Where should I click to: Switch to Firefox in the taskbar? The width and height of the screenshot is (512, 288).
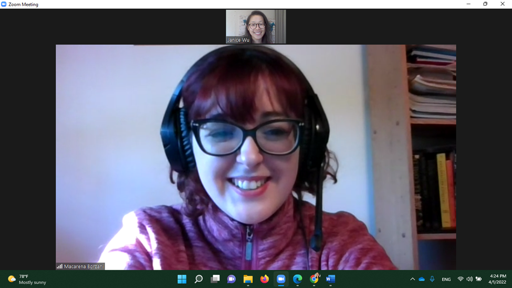265,279
